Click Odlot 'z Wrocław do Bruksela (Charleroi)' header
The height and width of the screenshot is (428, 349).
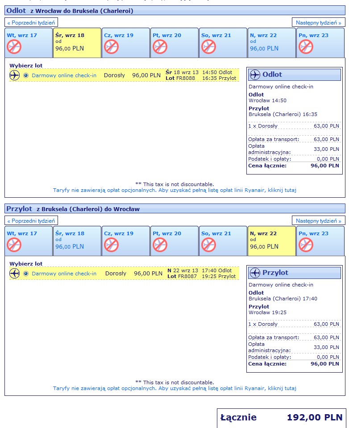[82, 11]
